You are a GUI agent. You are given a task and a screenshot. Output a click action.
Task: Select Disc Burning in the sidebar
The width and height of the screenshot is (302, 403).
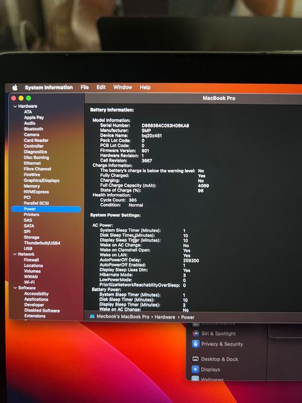pos(36,158)
